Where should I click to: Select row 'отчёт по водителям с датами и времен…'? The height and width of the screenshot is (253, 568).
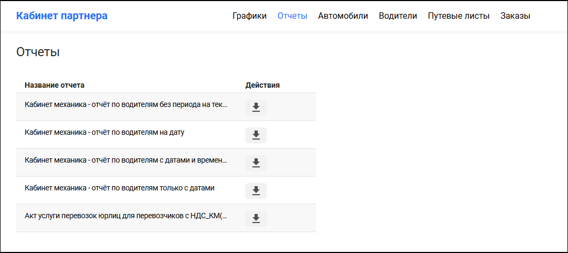point(126,160)
